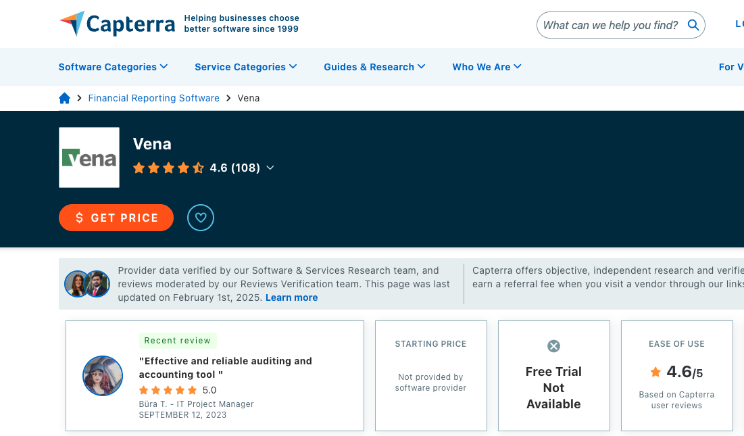Click the GET PRICE button
This screenshot has height=436, width=744.
pyautogui.click(x=116, y=218)
